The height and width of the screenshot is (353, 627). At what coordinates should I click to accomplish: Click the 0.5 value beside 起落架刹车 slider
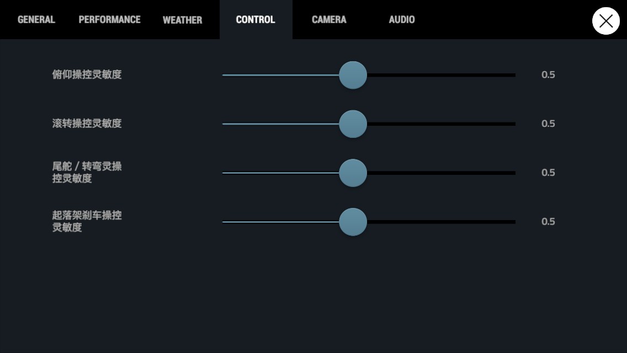(x=548, y=222)
